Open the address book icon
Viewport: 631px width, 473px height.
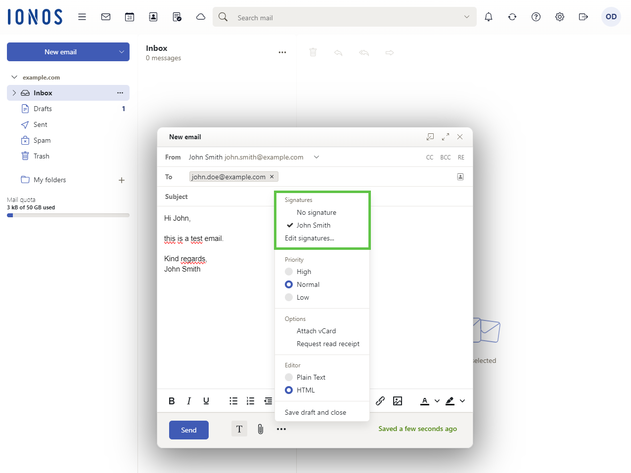tap(153, 17)
